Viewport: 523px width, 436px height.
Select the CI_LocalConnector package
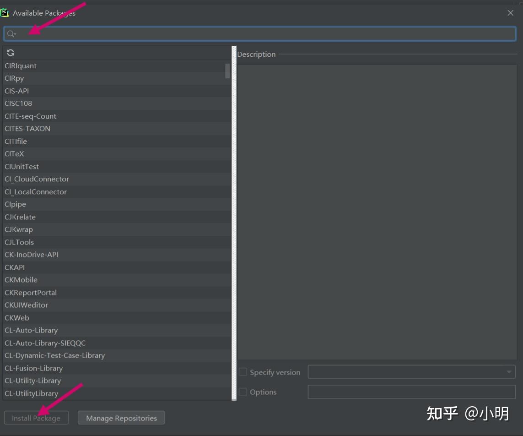coord(117,191)
